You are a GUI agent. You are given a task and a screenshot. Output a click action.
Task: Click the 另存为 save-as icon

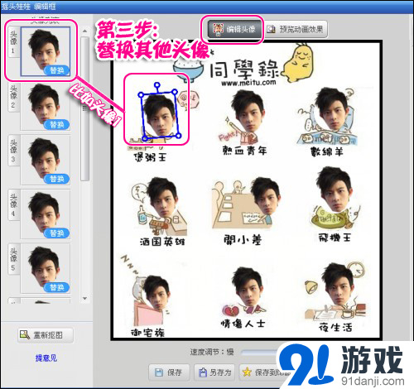203,372
